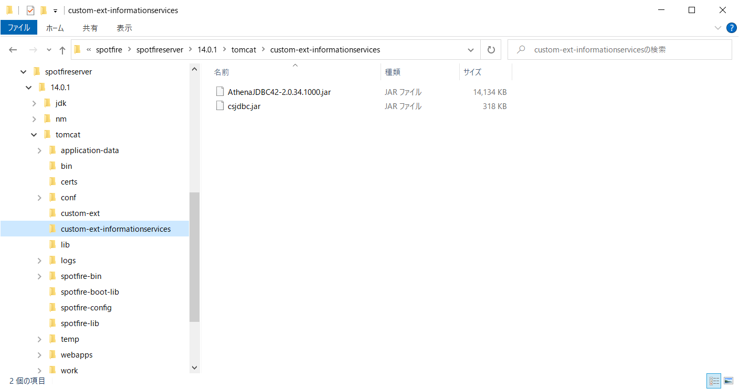Viewport: 739px width, 389px height.
Task: Expand the ribbon with the chevron
Action: tap(718, 28)
